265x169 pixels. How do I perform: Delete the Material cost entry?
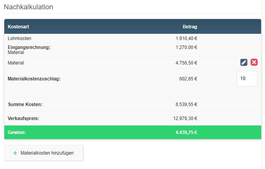254,63
